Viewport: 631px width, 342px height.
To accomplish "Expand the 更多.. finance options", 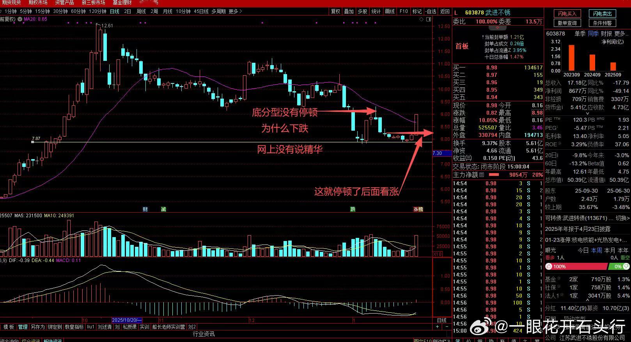I will click(621, 34).
